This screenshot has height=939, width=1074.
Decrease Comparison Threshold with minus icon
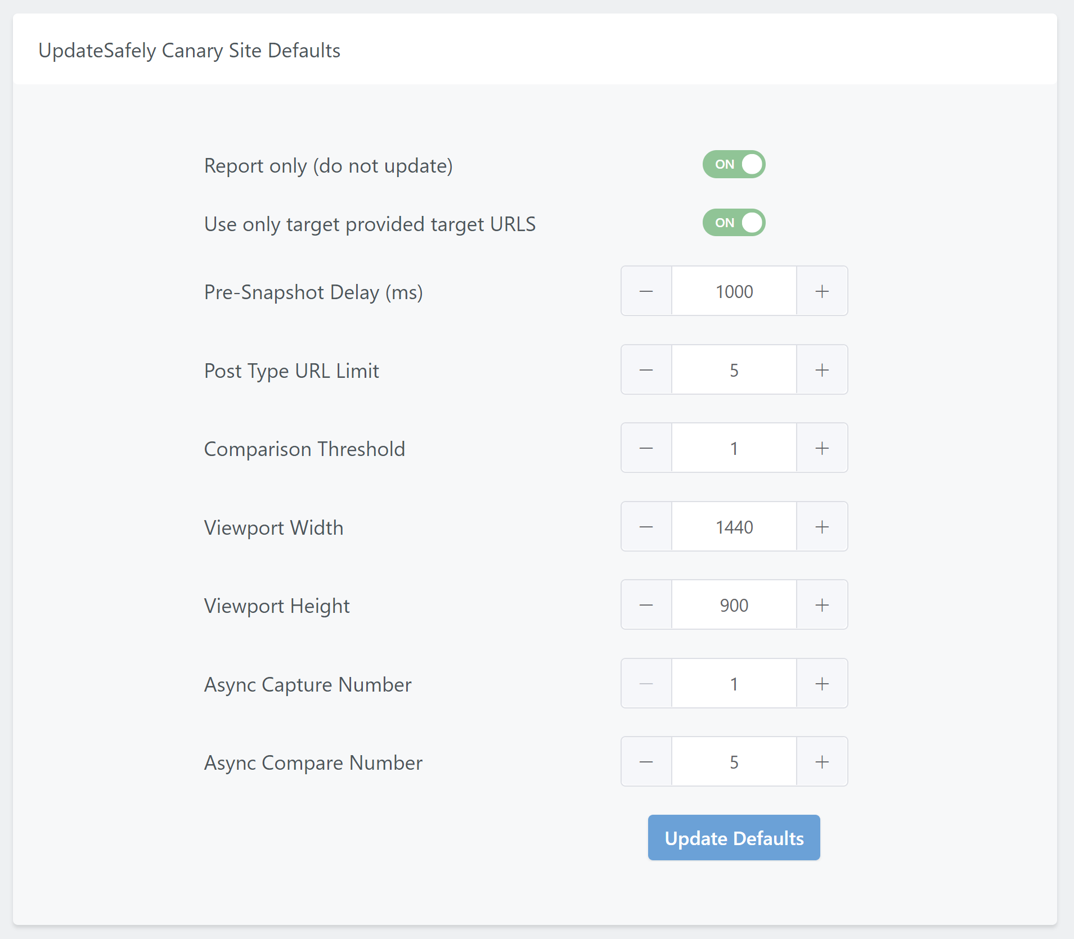[x=646, y=448]
